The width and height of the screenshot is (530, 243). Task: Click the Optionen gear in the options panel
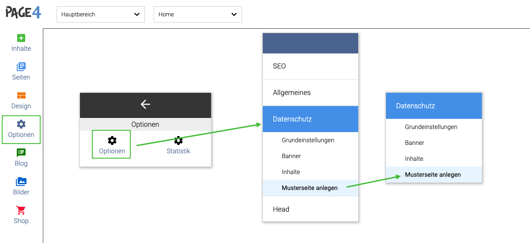[112, 144]
